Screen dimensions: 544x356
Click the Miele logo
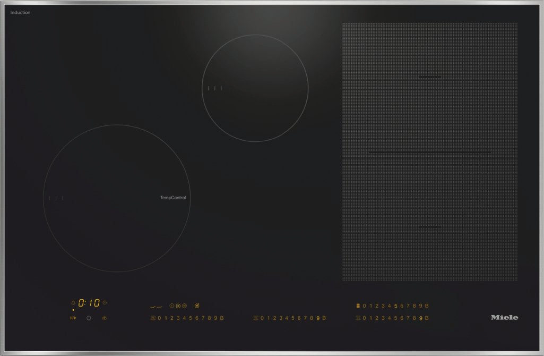pyautogui.click(x=504, y=317)
